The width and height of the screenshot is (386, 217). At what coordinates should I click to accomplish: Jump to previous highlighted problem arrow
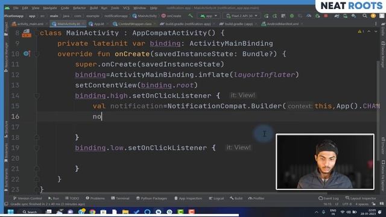[x=369, y=31]
